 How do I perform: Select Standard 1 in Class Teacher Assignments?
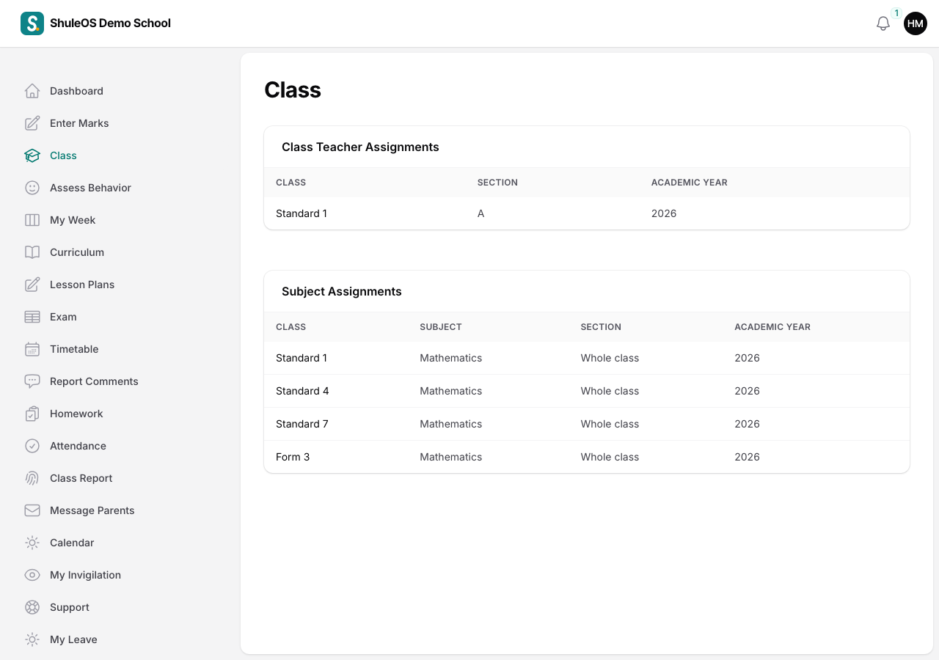click(587, 213)
